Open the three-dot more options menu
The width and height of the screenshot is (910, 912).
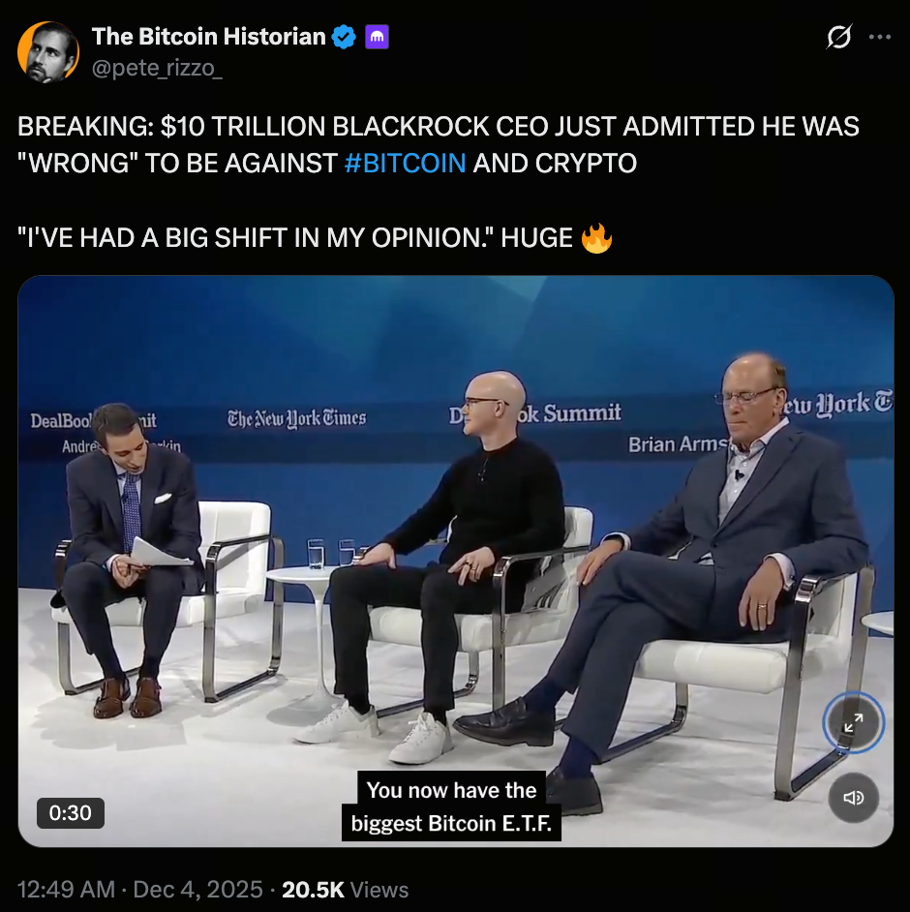880,37
